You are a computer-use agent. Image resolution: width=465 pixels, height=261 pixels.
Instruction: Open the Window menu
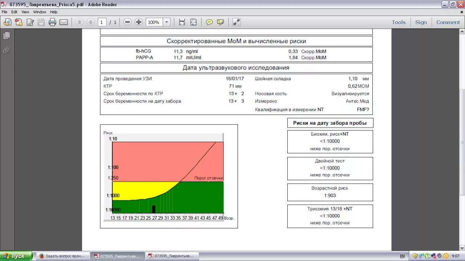click(x=40, y=12)
